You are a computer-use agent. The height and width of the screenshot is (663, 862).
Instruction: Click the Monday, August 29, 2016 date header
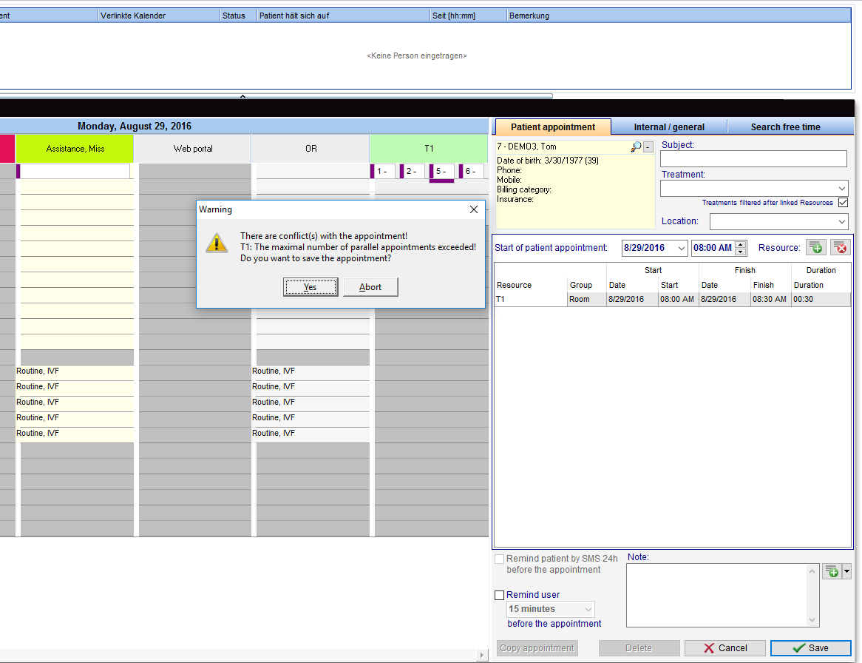tap(134, 126)
